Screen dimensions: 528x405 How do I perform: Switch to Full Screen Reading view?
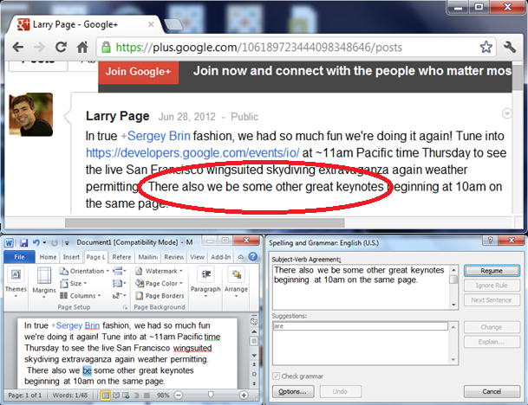point(116,395)
